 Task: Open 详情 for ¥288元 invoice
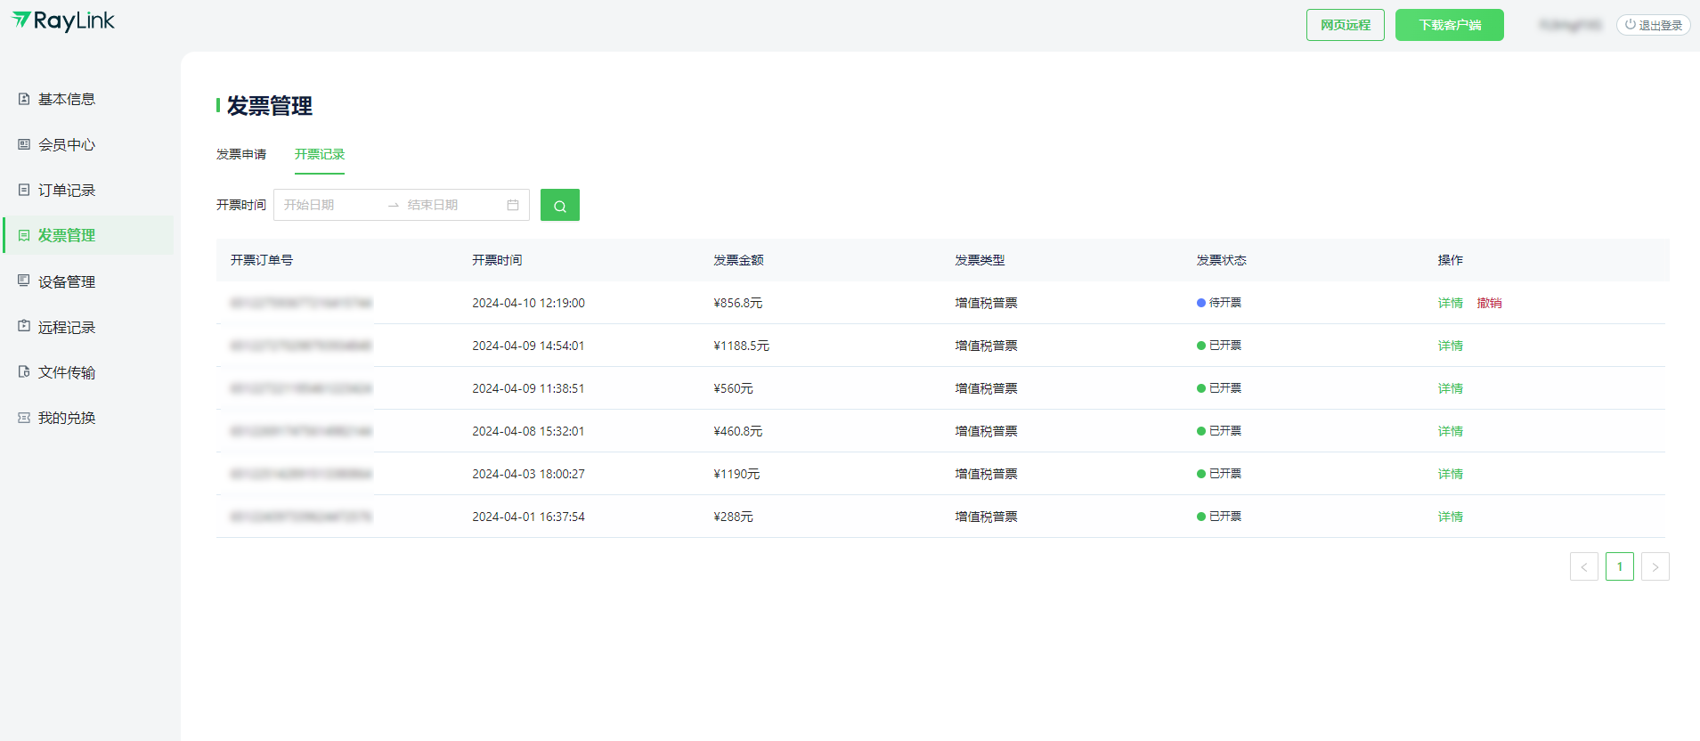1451,517
